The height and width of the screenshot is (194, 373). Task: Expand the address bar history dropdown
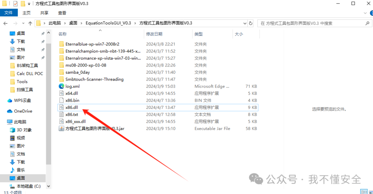click(x=245, y=23)
